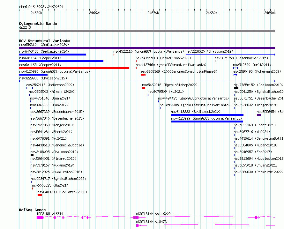The height and width of the screenshot is (229, 284).
Task: Click nsv3188095 (Chaisson2019) label
Action: coord(54,152)
